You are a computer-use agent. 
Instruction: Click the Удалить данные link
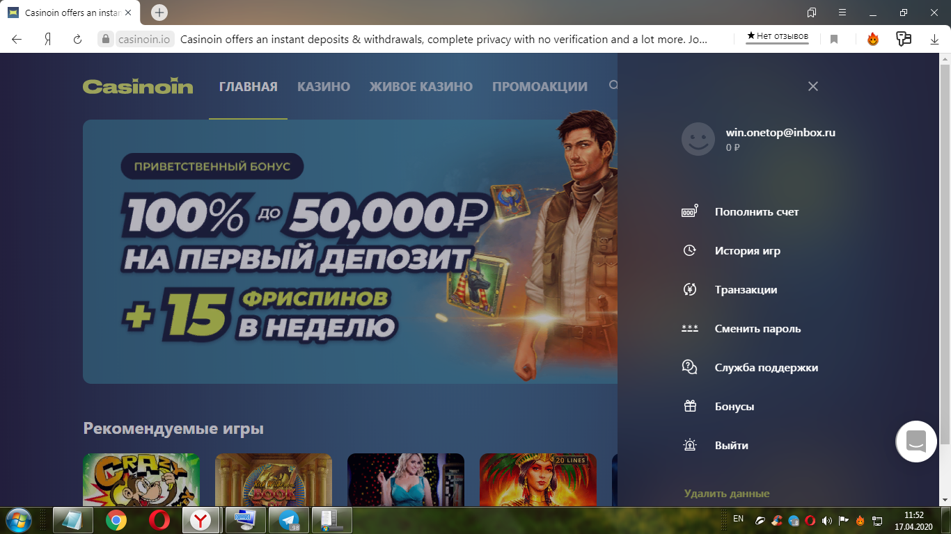pos(727,494)
